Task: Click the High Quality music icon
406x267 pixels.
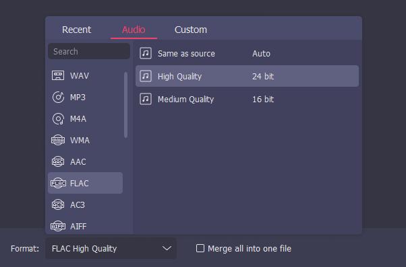Action: pos(146,76)
